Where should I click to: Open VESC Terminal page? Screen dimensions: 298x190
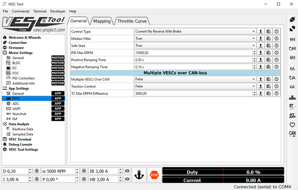point(33,139)
